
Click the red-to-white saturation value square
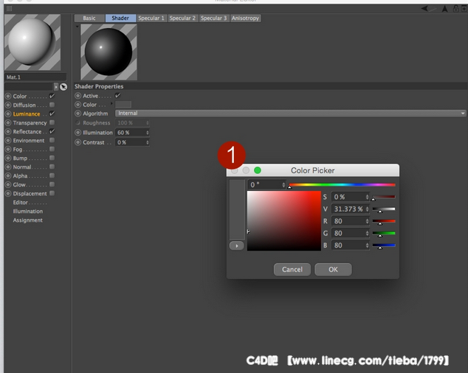tap(284, 220)
